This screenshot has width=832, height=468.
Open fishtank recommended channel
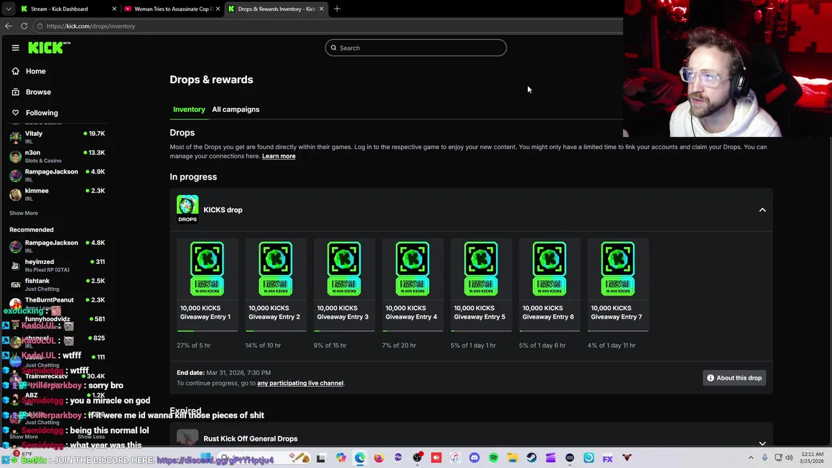pyautogui.click(x=57, y=284)
